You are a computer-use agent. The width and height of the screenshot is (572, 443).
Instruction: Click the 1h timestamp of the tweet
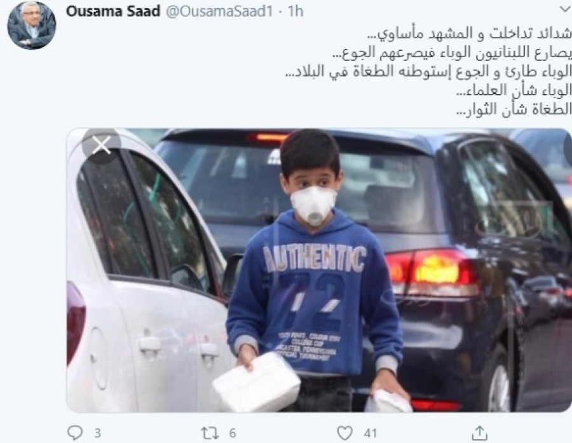[x=296, y=11]
